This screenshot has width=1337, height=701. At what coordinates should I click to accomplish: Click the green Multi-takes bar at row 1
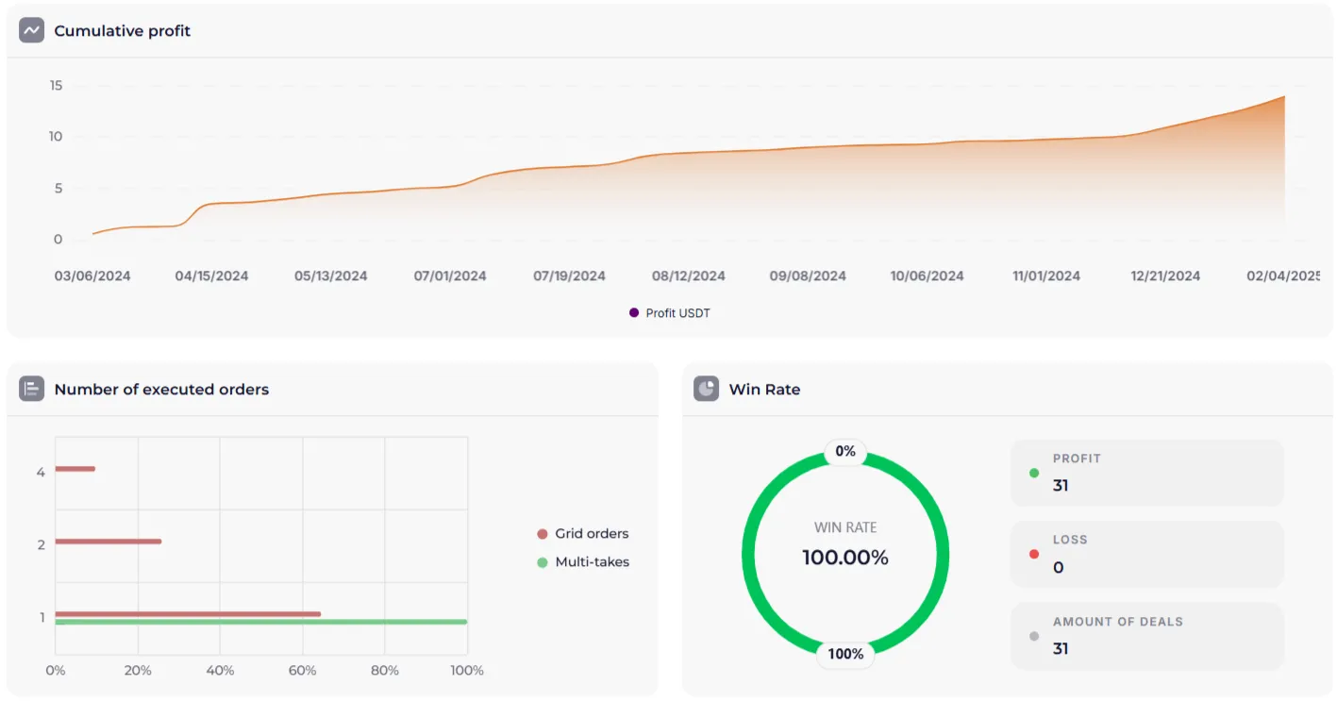coord(260,622)
